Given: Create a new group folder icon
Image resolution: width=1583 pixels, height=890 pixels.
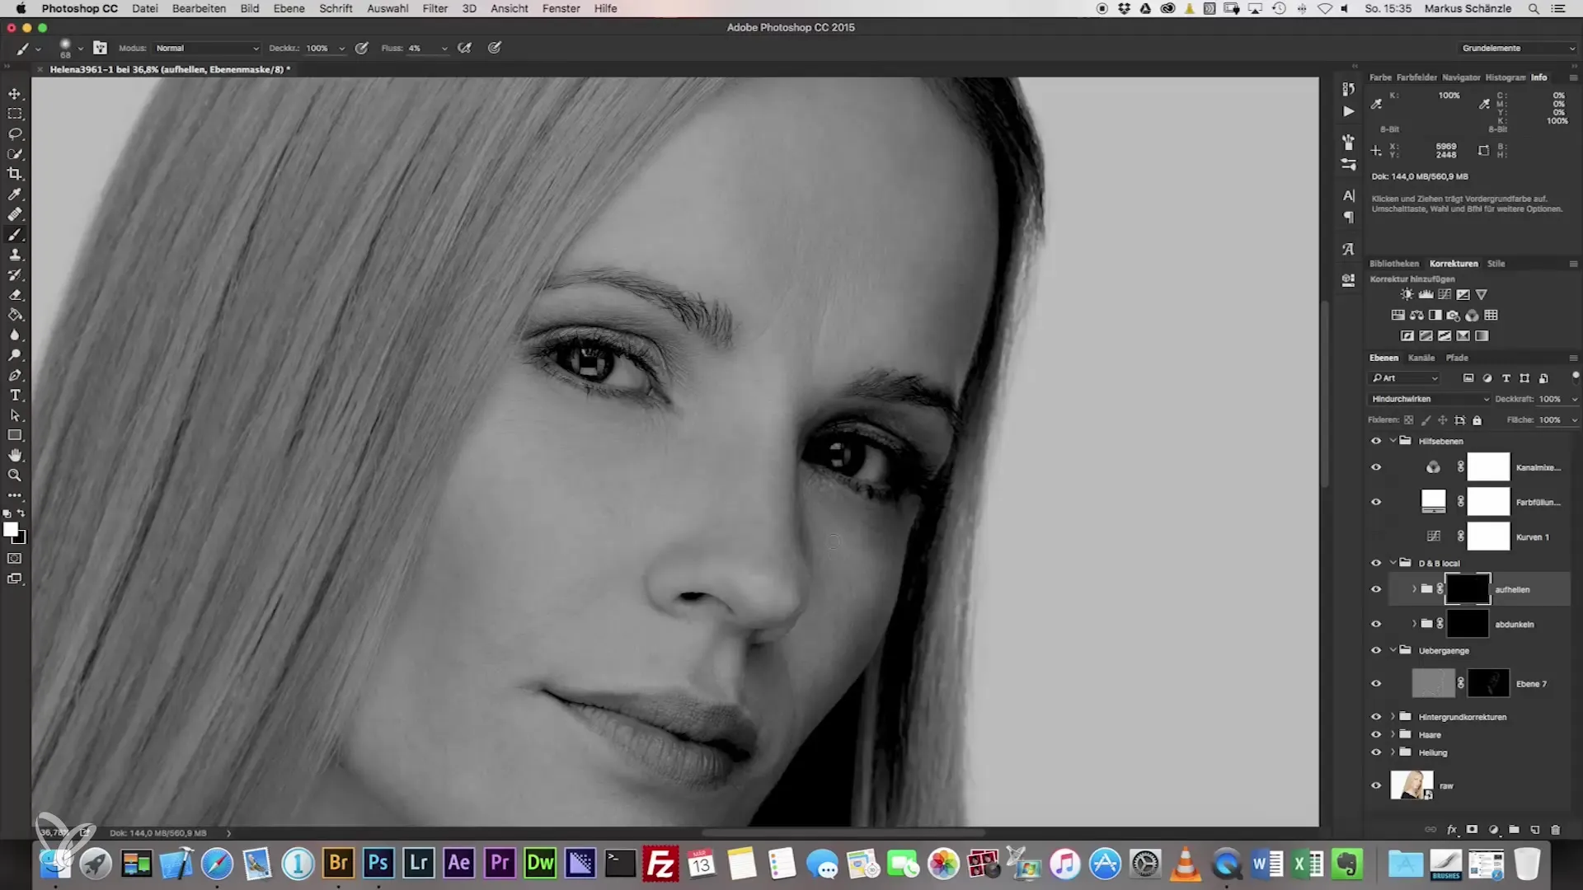Looking at the screenshot, I should 1515,830.
